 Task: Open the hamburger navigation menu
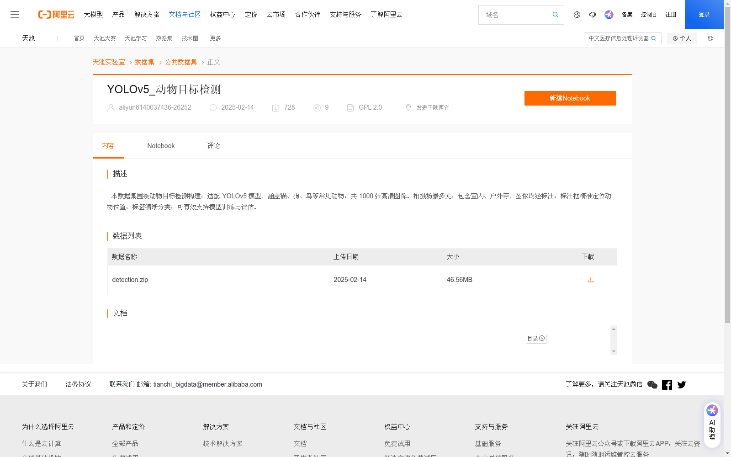[x=15, y=14]
